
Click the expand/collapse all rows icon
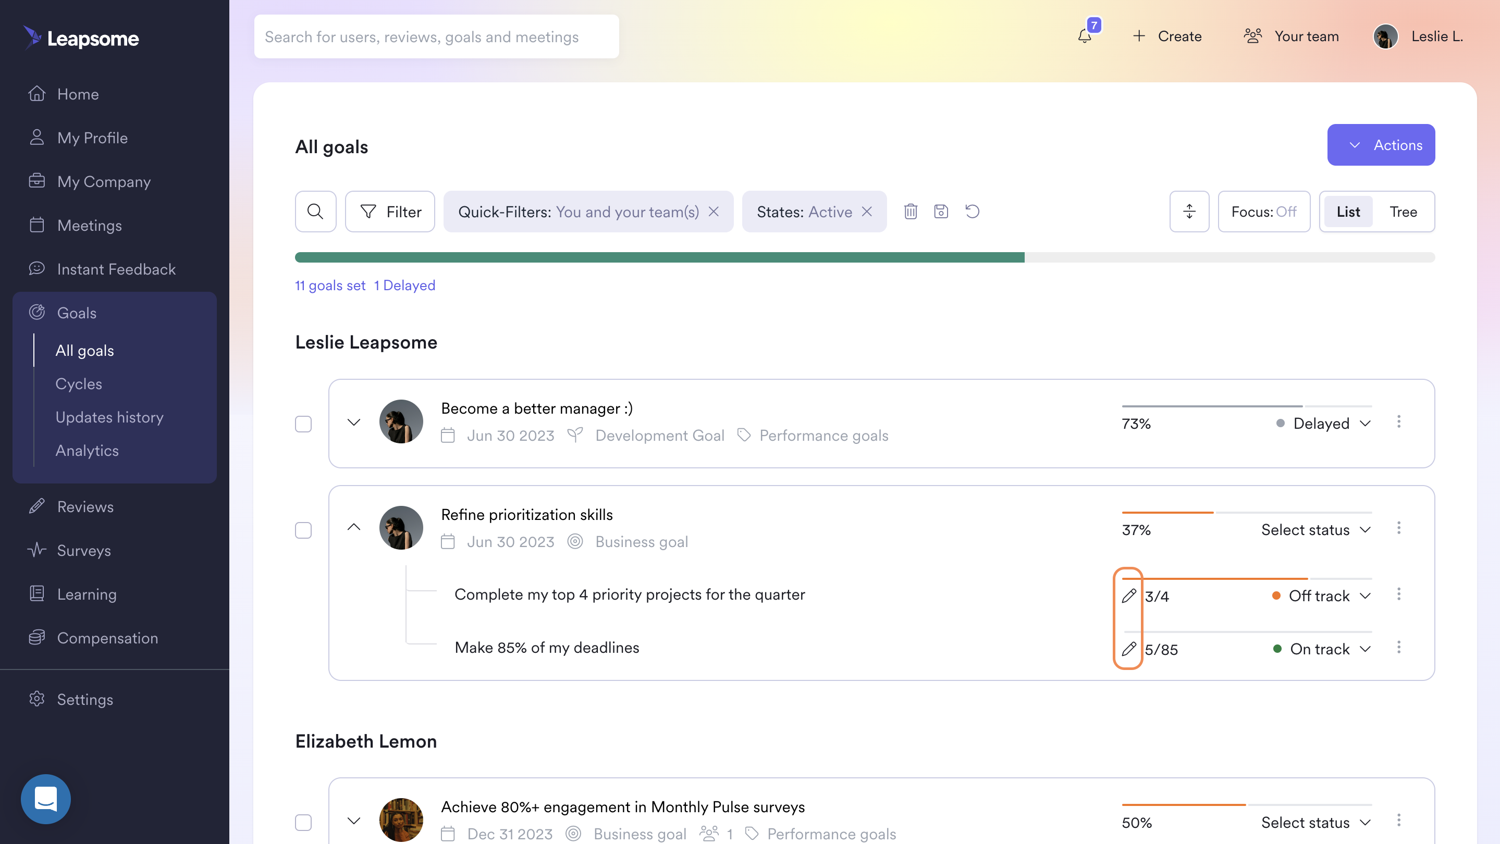pyautogui.click(x=1189, y=212)
